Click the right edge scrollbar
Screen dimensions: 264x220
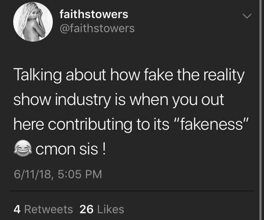pos(262,110)
